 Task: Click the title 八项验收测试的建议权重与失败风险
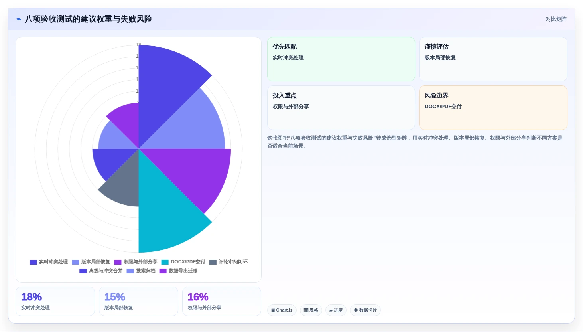(x=88, y=19)
